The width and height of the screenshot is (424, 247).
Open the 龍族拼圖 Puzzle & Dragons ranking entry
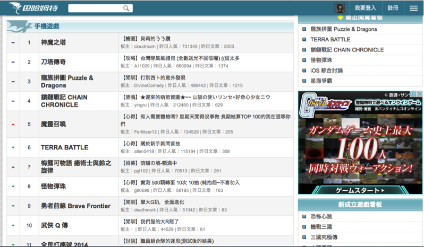coord(67,82)
